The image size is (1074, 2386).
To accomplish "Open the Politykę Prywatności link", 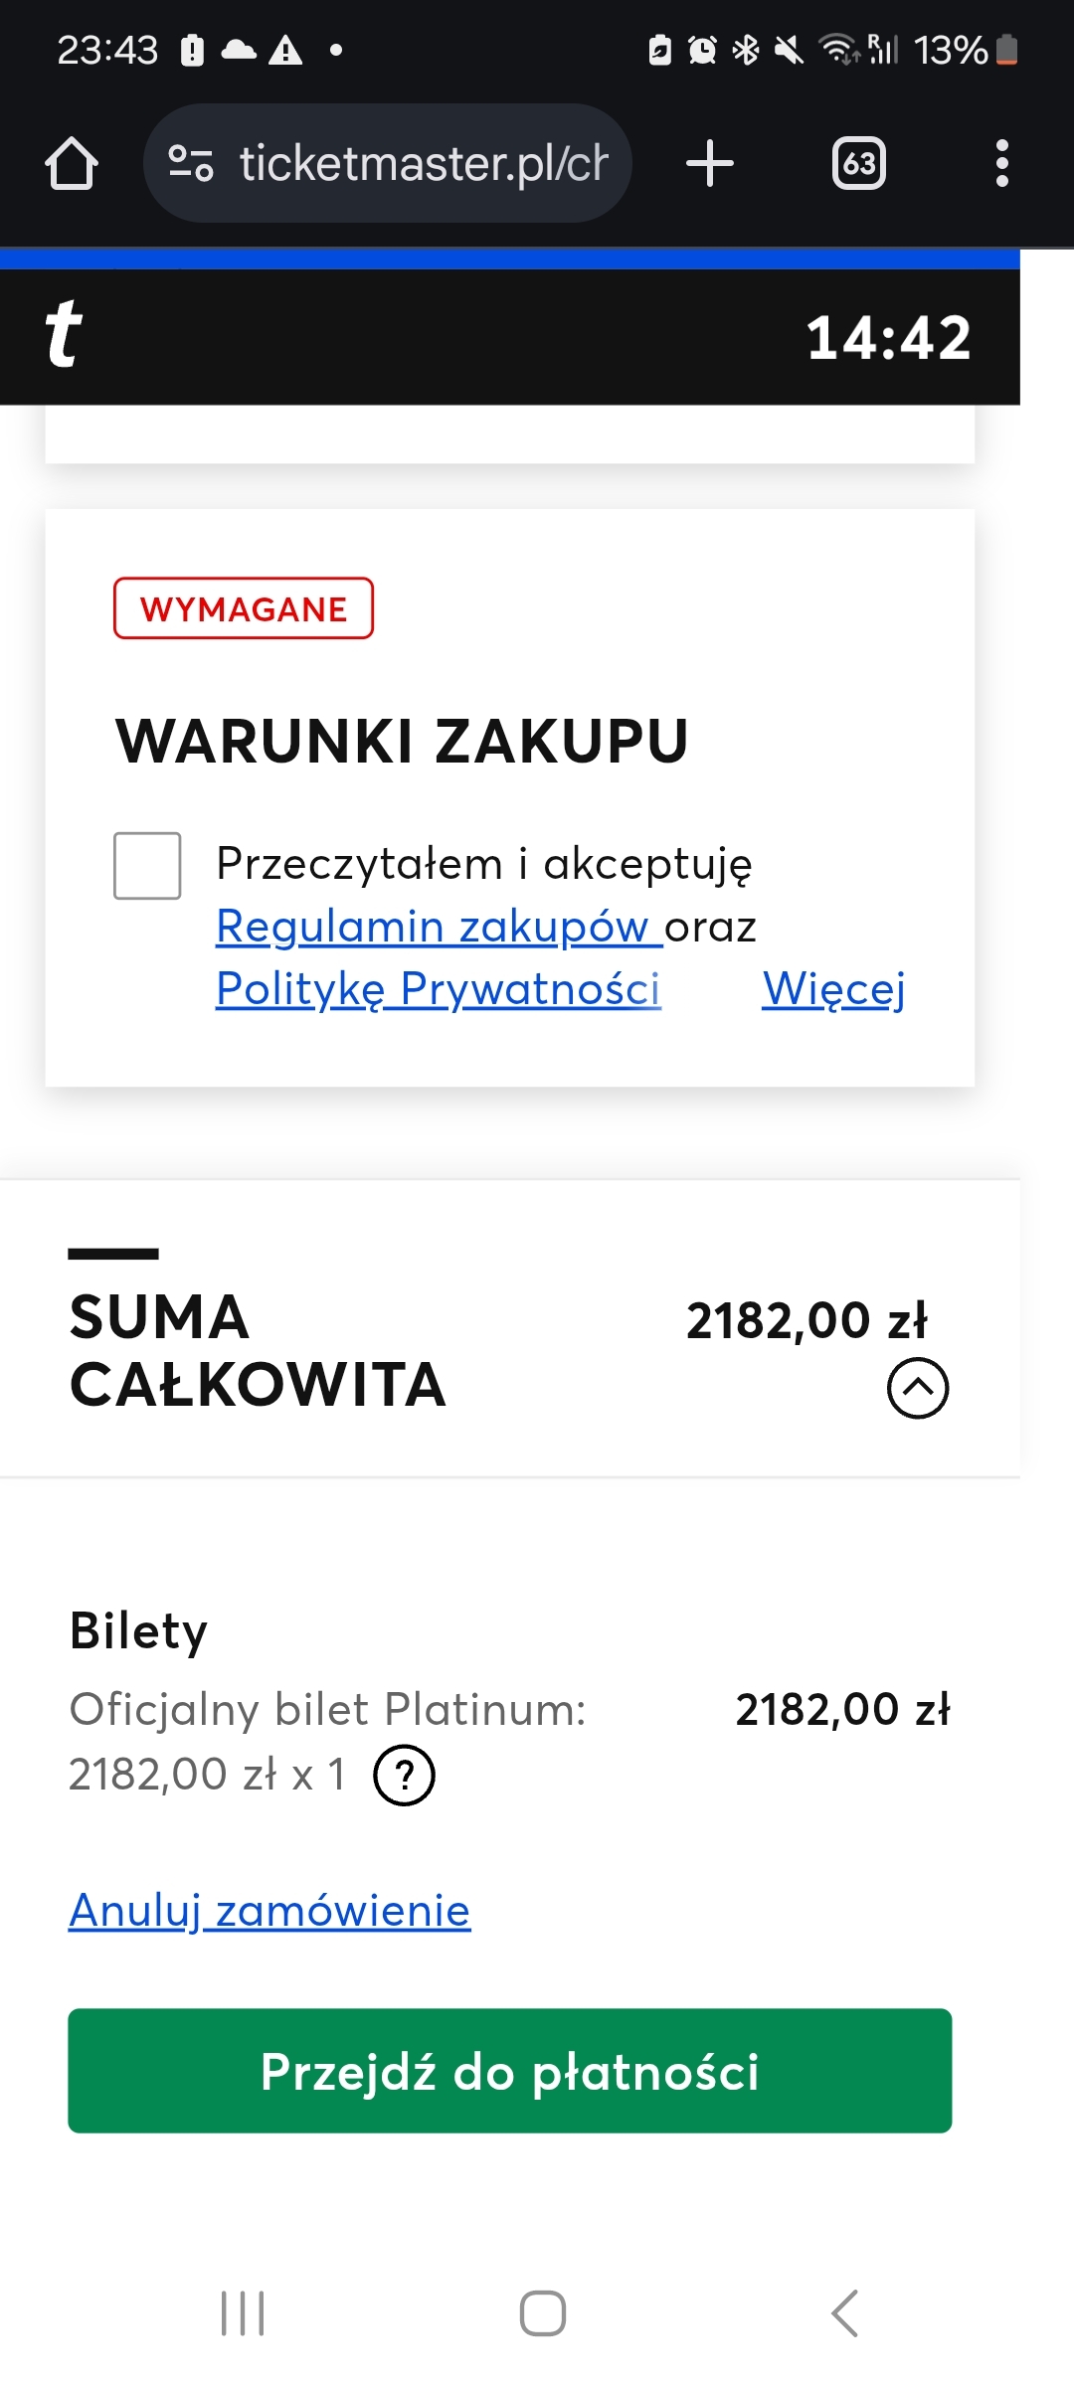I will click(439, 989).
